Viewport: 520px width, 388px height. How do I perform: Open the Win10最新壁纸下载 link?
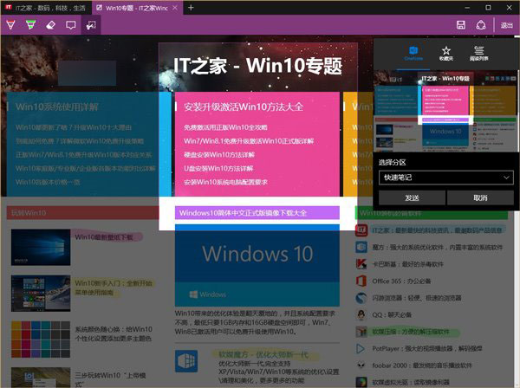(104, 237)
